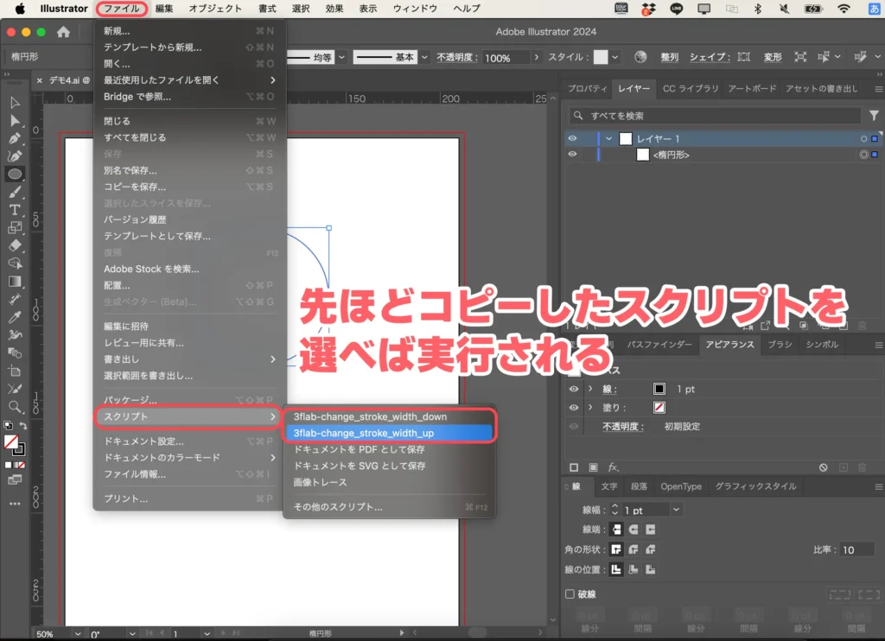
Task: Click the 不透明度 link in Appearance panel
Action: (x=623, y=426)
